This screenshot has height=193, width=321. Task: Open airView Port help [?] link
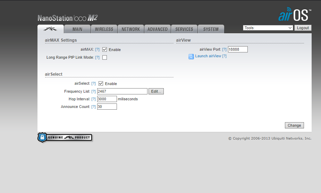(x=225, y=49)
